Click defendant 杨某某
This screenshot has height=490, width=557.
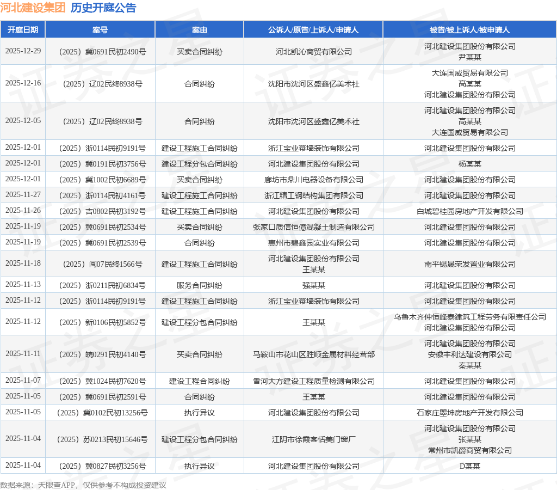(469, 164)
